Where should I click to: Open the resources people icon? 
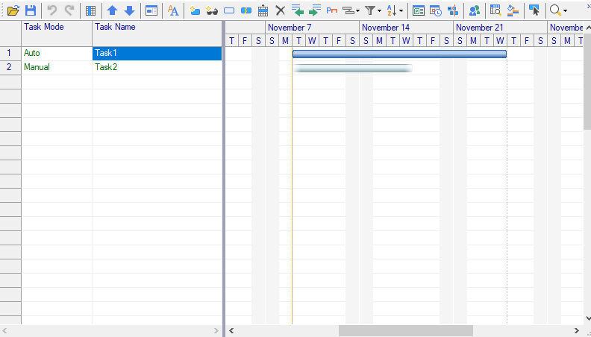[x=474, y=10]
